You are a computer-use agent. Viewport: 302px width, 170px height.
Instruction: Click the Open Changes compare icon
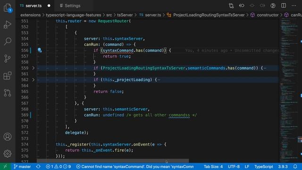(231, 6)
